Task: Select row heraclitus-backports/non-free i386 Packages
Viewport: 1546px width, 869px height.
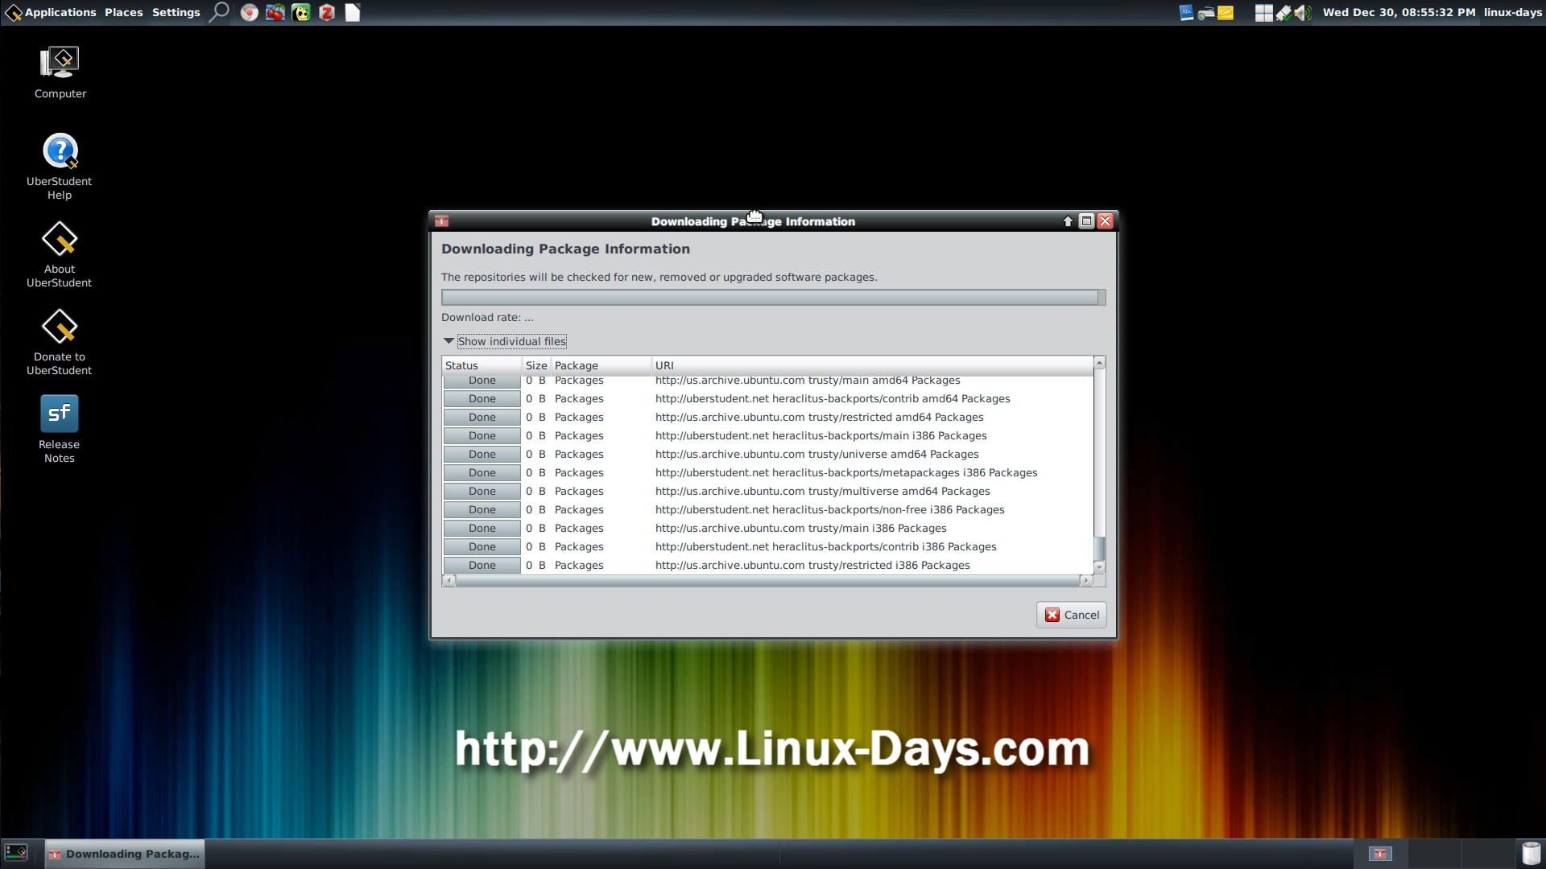Action: (767, 509)
